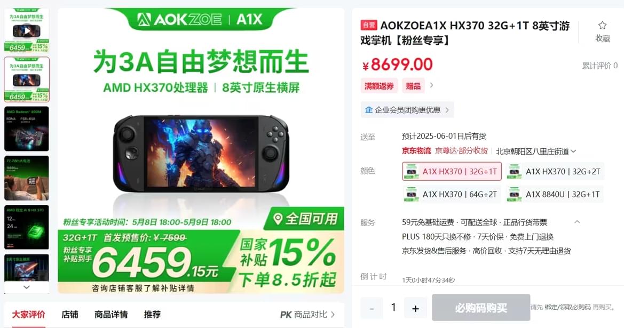Open PK 商品对比 comparison link
Viewport: 624px width, 328px height.
307,315
